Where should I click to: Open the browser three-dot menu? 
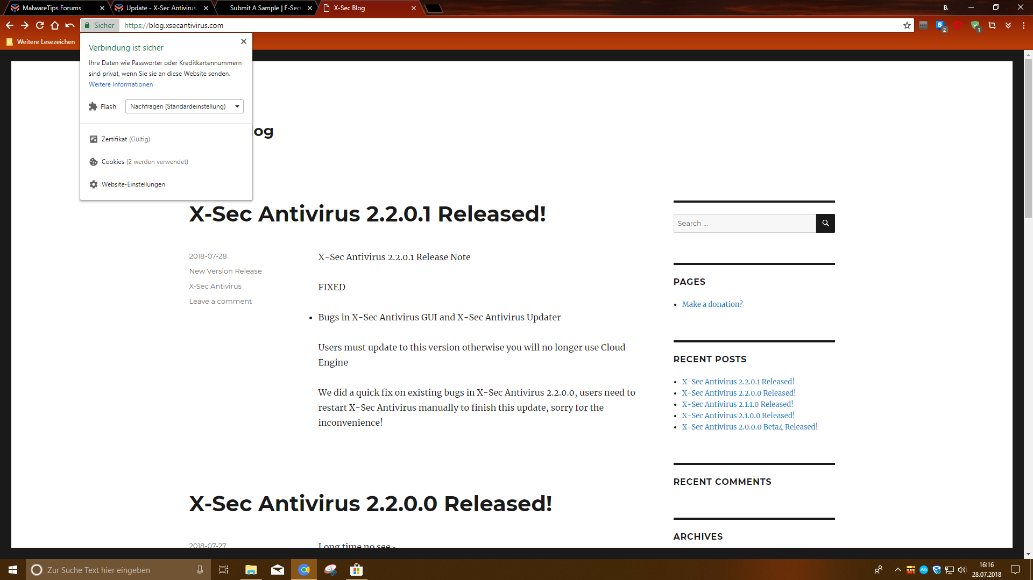point(1023,25)
